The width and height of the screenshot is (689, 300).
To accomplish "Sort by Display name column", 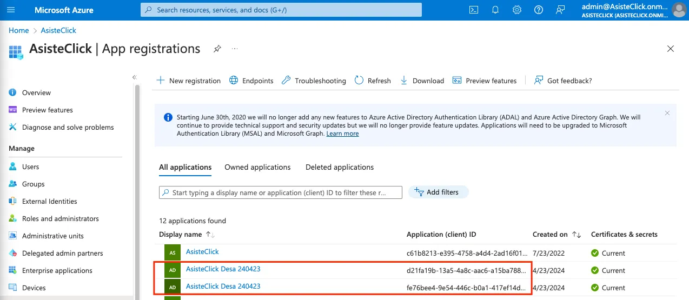I will click(x=187, y=235).
